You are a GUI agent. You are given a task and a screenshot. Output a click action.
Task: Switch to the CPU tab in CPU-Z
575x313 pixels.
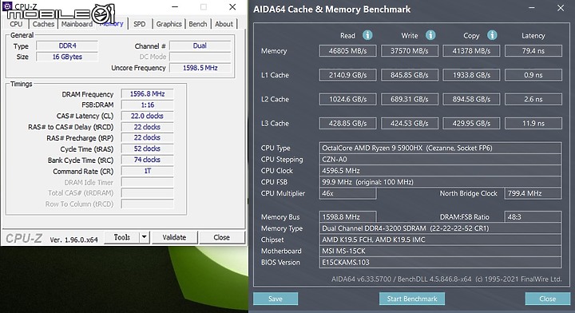(16, 24)
